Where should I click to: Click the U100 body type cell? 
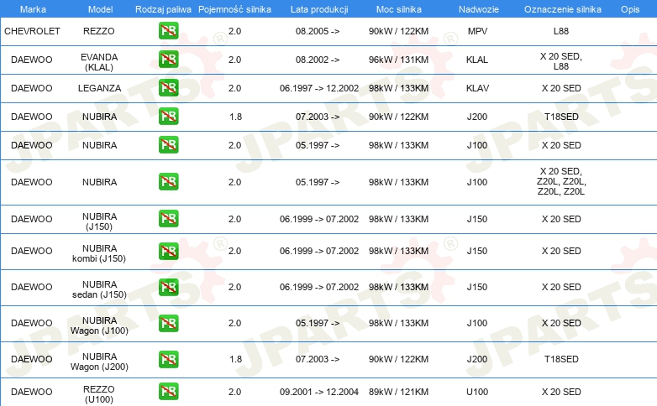coord(477,392)
